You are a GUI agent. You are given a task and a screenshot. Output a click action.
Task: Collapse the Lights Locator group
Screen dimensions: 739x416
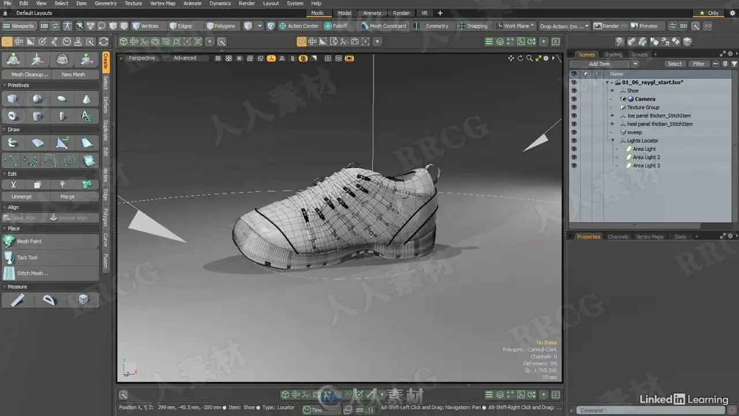coord(613,140)
